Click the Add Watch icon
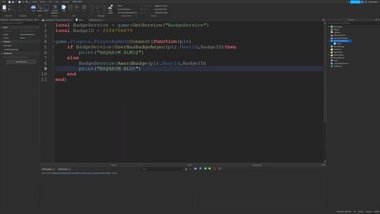The height and width of the screenshot is (214, 380). 110,7
